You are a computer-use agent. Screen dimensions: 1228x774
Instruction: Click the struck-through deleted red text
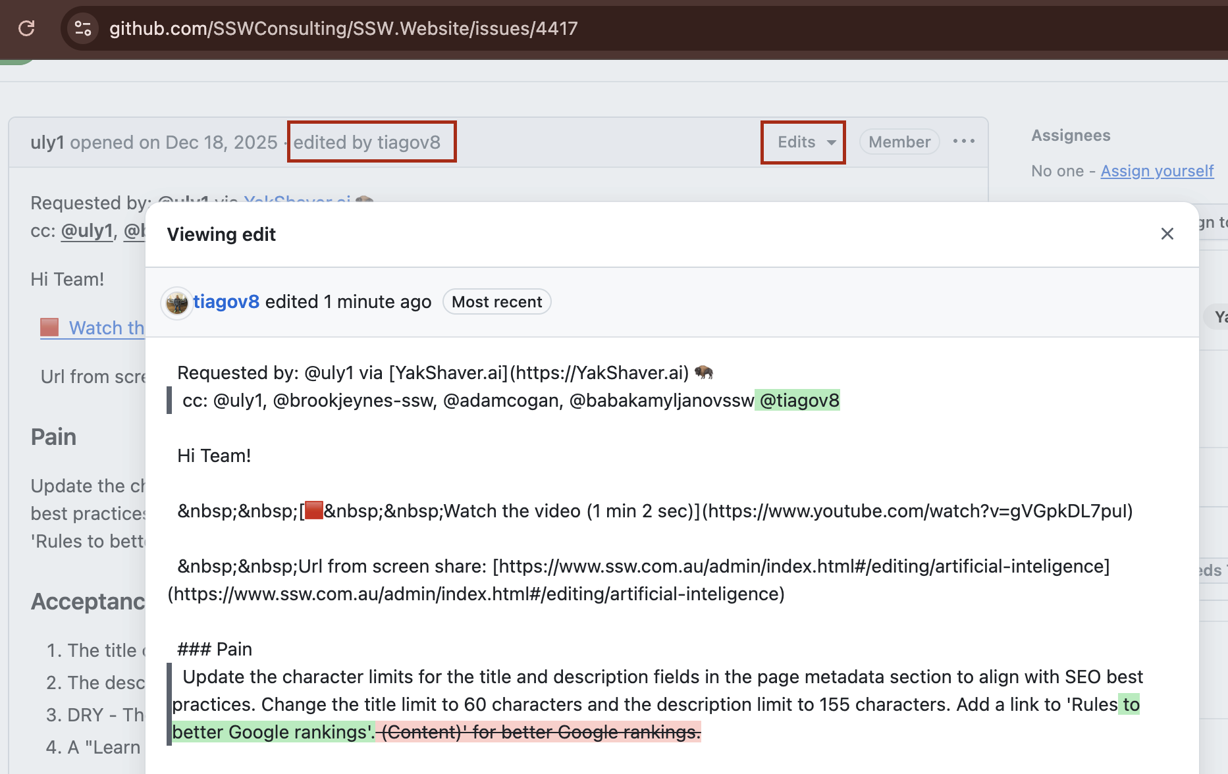tap(540, 732)
